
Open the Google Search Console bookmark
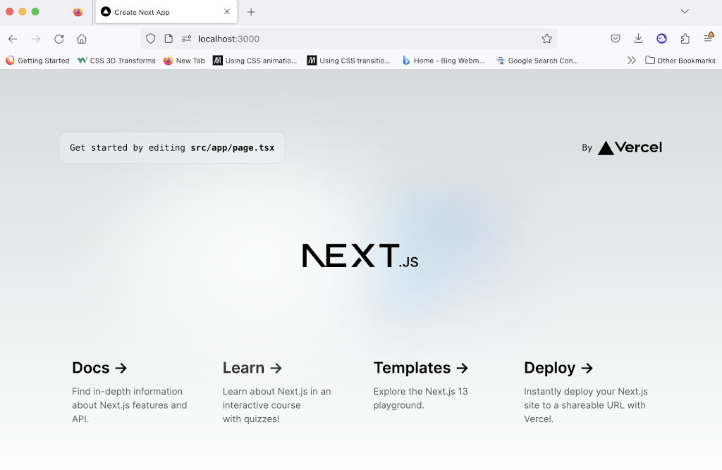click(537, 61)
